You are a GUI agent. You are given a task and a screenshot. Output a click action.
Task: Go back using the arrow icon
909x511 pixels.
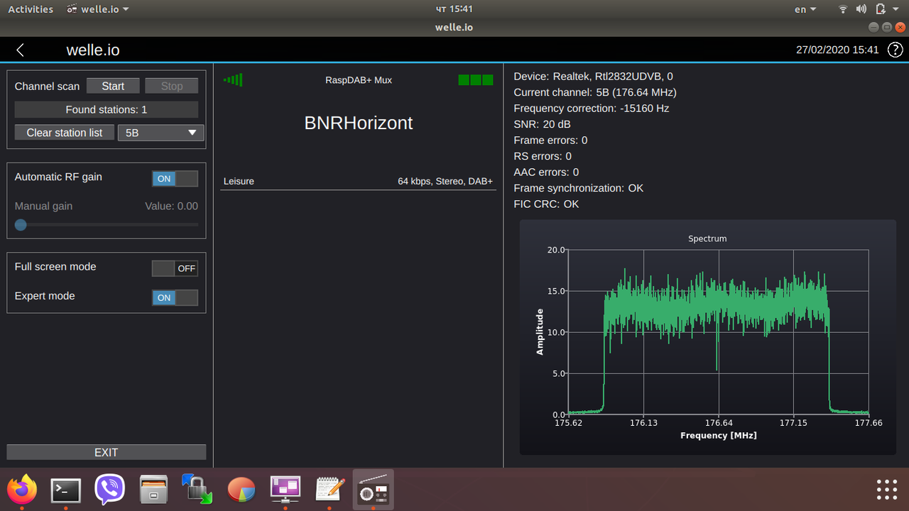(20, 50)
